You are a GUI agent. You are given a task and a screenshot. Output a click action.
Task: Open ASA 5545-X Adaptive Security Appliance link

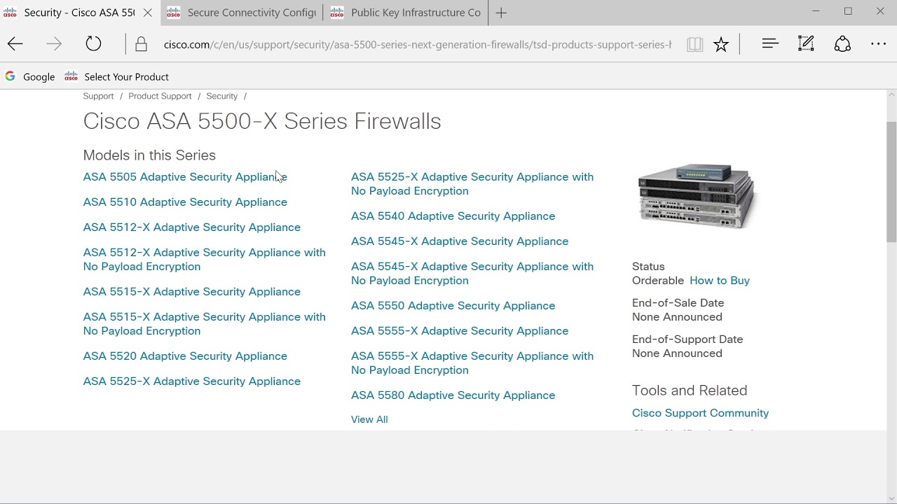(x=459, y=241)
